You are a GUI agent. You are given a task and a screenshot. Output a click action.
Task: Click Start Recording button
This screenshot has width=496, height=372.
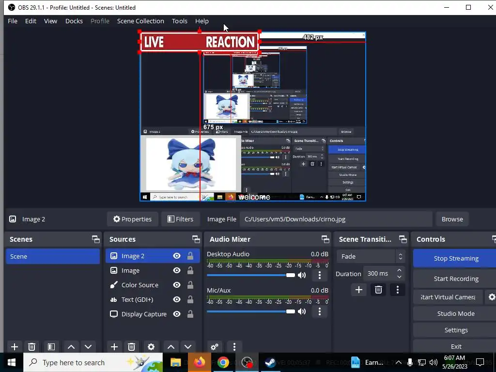pyautogui.click(x=455, y=279)
